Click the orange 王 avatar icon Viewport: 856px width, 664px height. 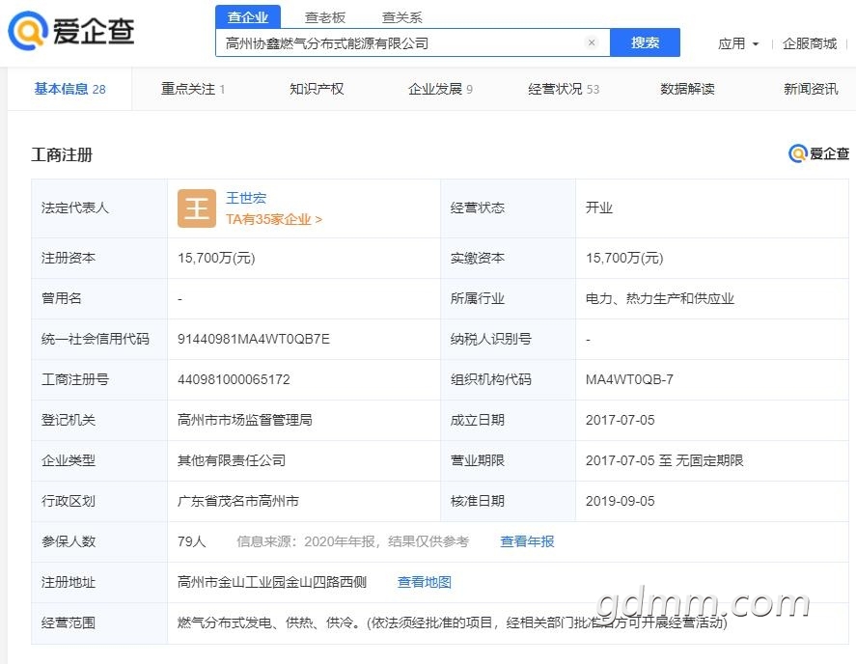[196, 208]
